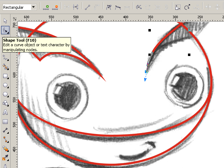
Task: Click the Delete Nodes button
Action: [x=56, y=7]
